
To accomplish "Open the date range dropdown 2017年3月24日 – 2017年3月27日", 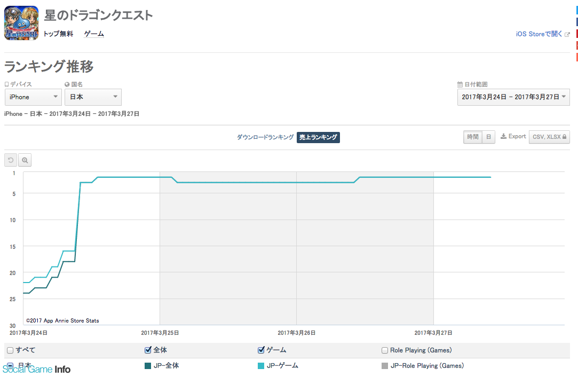I will (x=513, y=97).
